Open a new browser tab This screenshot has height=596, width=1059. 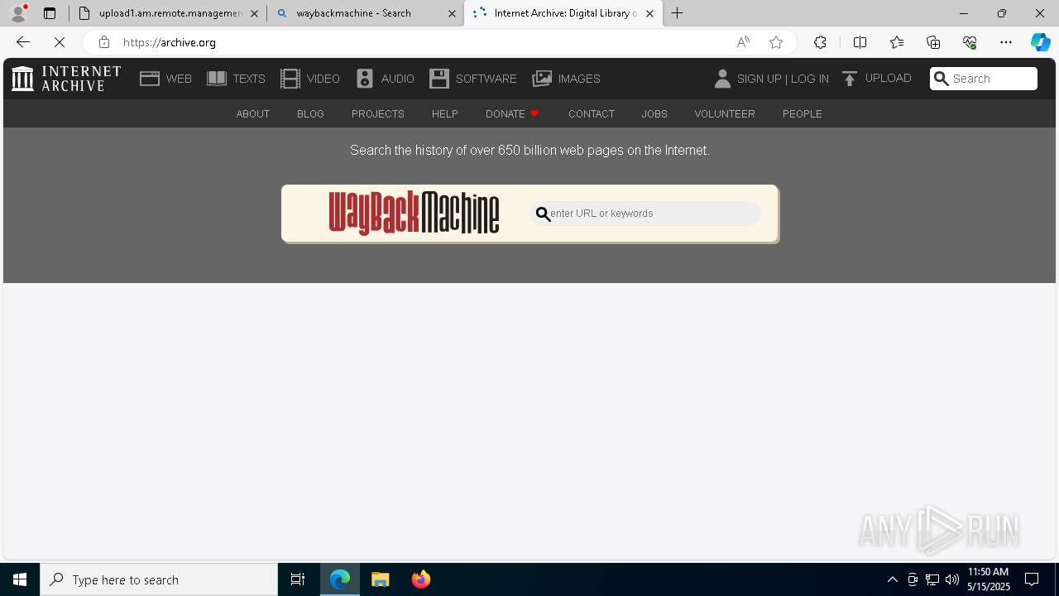(677, 13)
